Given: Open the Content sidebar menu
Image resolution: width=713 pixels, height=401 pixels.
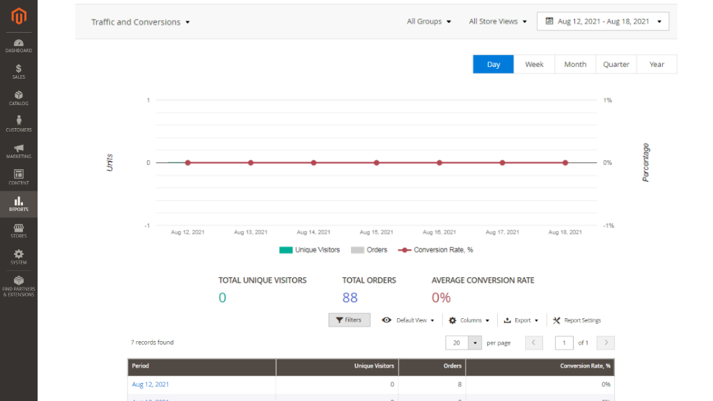Looking at the screenshot, I should point(19,178).
